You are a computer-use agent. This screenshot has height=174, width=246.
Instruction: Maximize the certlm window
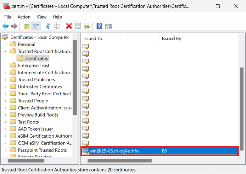tap(218, 6)
